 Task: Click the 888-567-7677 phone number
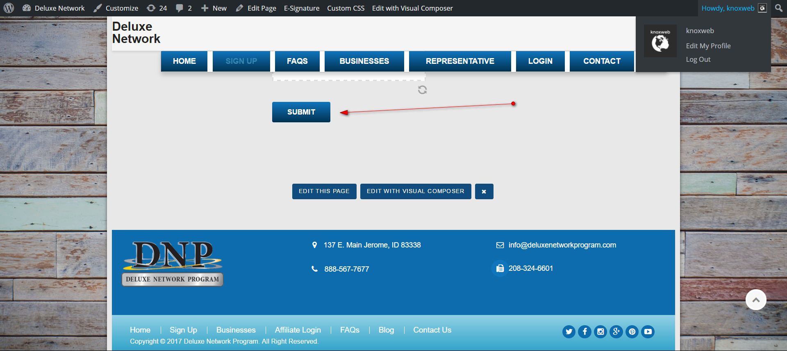coord(347,269)
